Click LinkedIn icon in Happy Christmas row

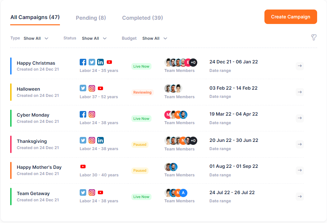(100, 62)
